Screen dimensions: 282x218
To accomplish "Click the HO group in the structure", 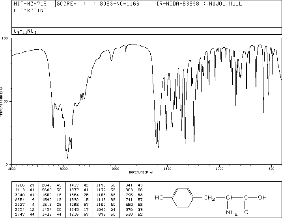I will (x=159, y=198).
